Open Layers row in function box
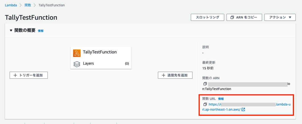 (x=101, y=63)
